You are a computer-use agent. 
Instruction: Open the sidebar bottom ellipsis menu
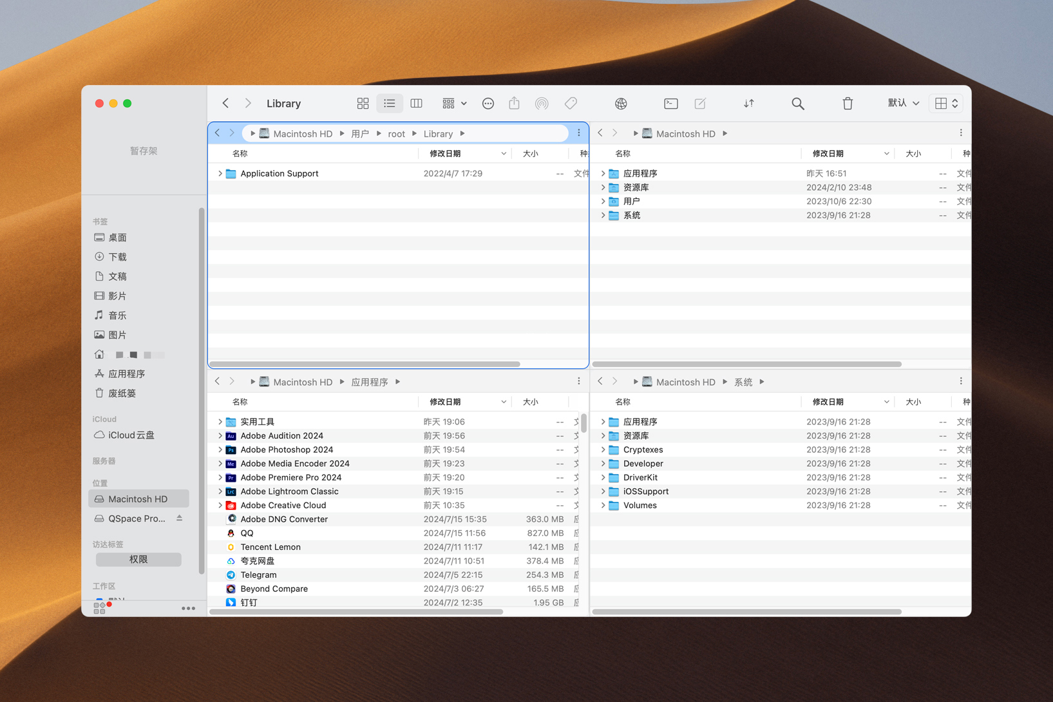point(188,608)
